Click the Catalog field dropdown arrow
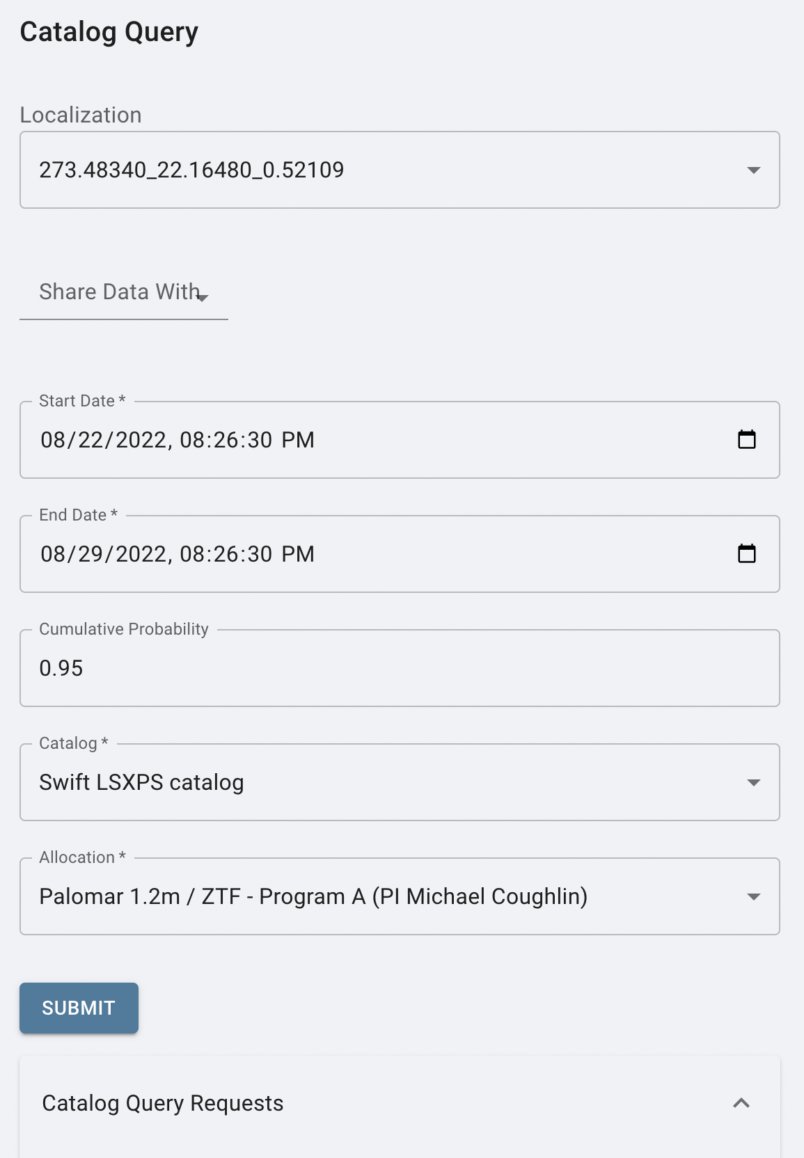The height and width of the screenshot is (1158, 804). point(754,782)
